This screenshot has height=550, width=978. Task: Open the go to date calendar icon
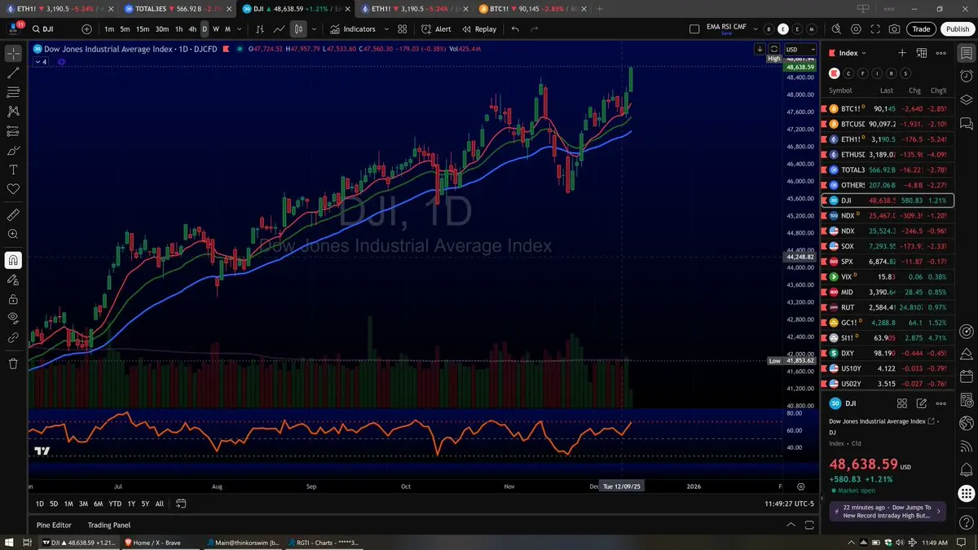point(181,504)
